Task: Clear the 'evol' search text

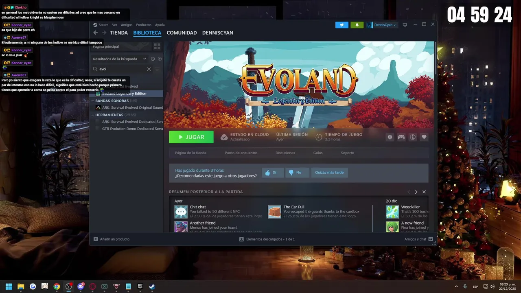Action: (x=149, y=69)
